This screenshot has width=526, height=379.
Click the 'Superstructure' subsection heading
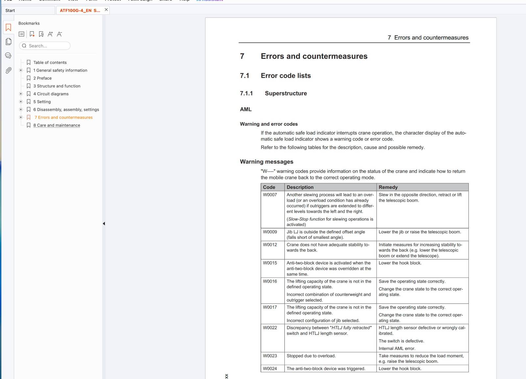tap(286, 93)
